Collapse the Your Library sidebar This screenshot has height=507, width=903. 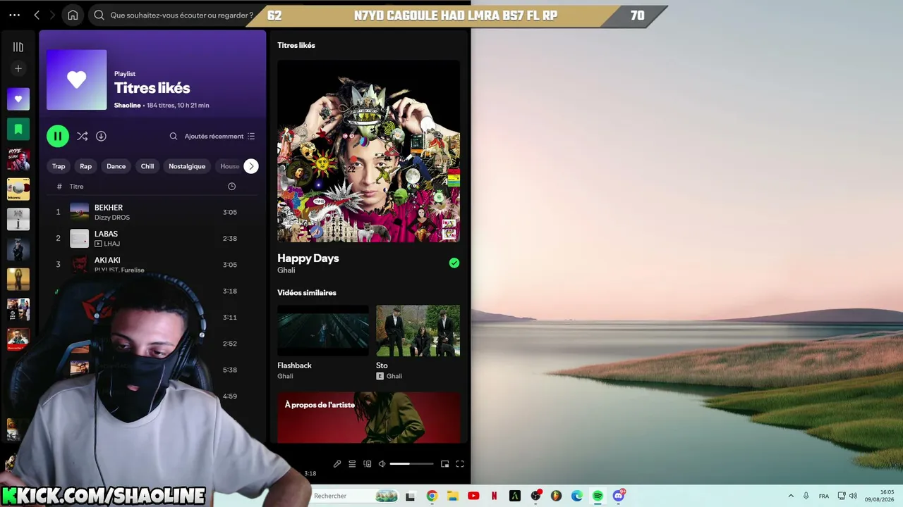click(x=18, y=47)
